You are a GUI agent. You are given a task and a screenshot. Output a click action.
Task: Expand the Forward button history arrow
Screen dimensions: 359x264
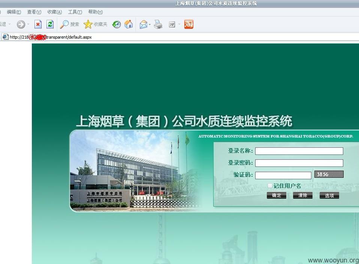coord(28,24)
